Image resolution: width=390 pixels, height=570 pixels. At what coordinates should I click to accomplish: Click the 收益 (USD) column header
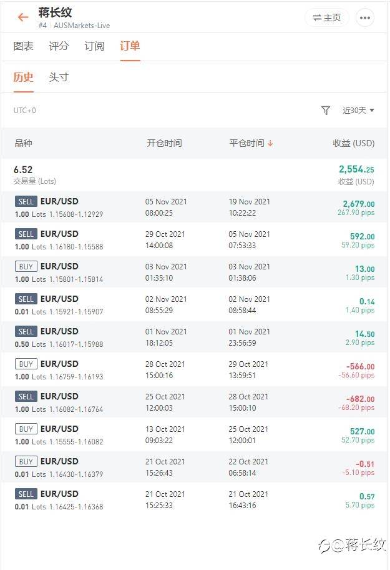coord(353,143)
